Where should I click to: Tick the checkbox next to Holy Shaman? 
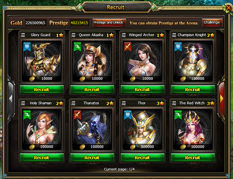coord(23,103)
